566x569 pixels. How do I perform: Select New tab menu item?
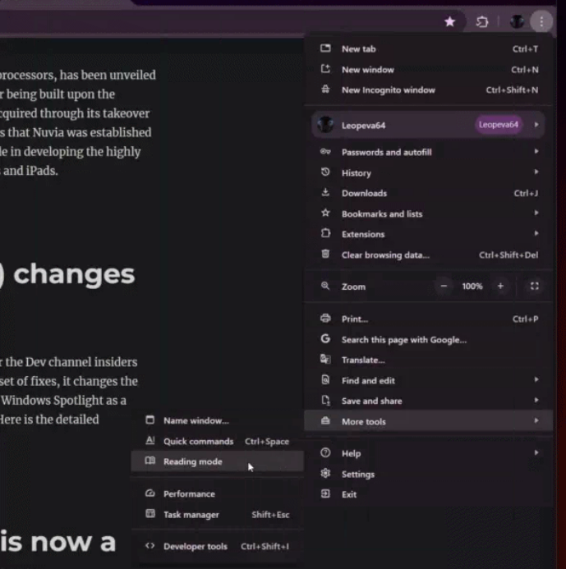(x=429, y=48)
